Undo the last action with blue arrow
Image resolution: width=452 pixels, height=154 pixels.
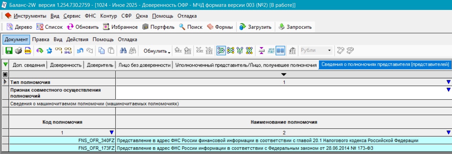[80, 51]
